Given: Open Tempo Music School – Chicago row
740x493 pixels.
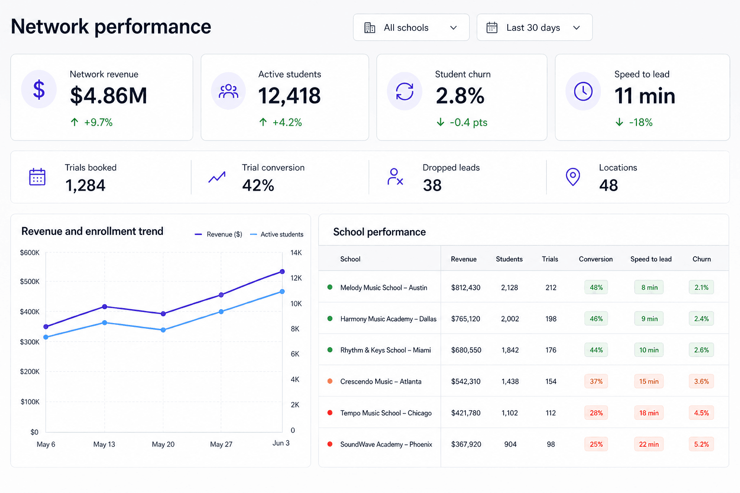Looking at the screenshot, I should coord(524,413).
